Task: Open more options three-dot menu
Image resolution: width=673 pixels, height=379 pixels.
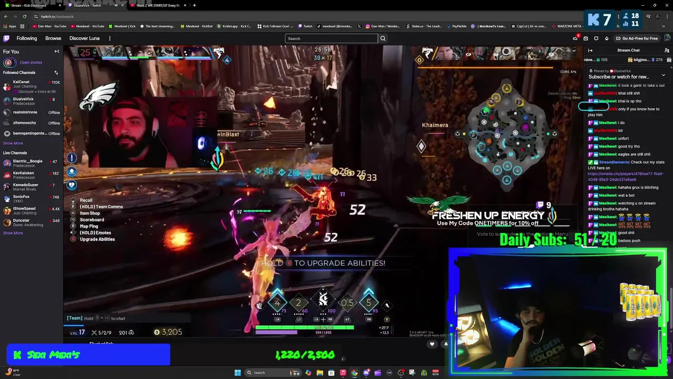Action: (x=110, y=38)
